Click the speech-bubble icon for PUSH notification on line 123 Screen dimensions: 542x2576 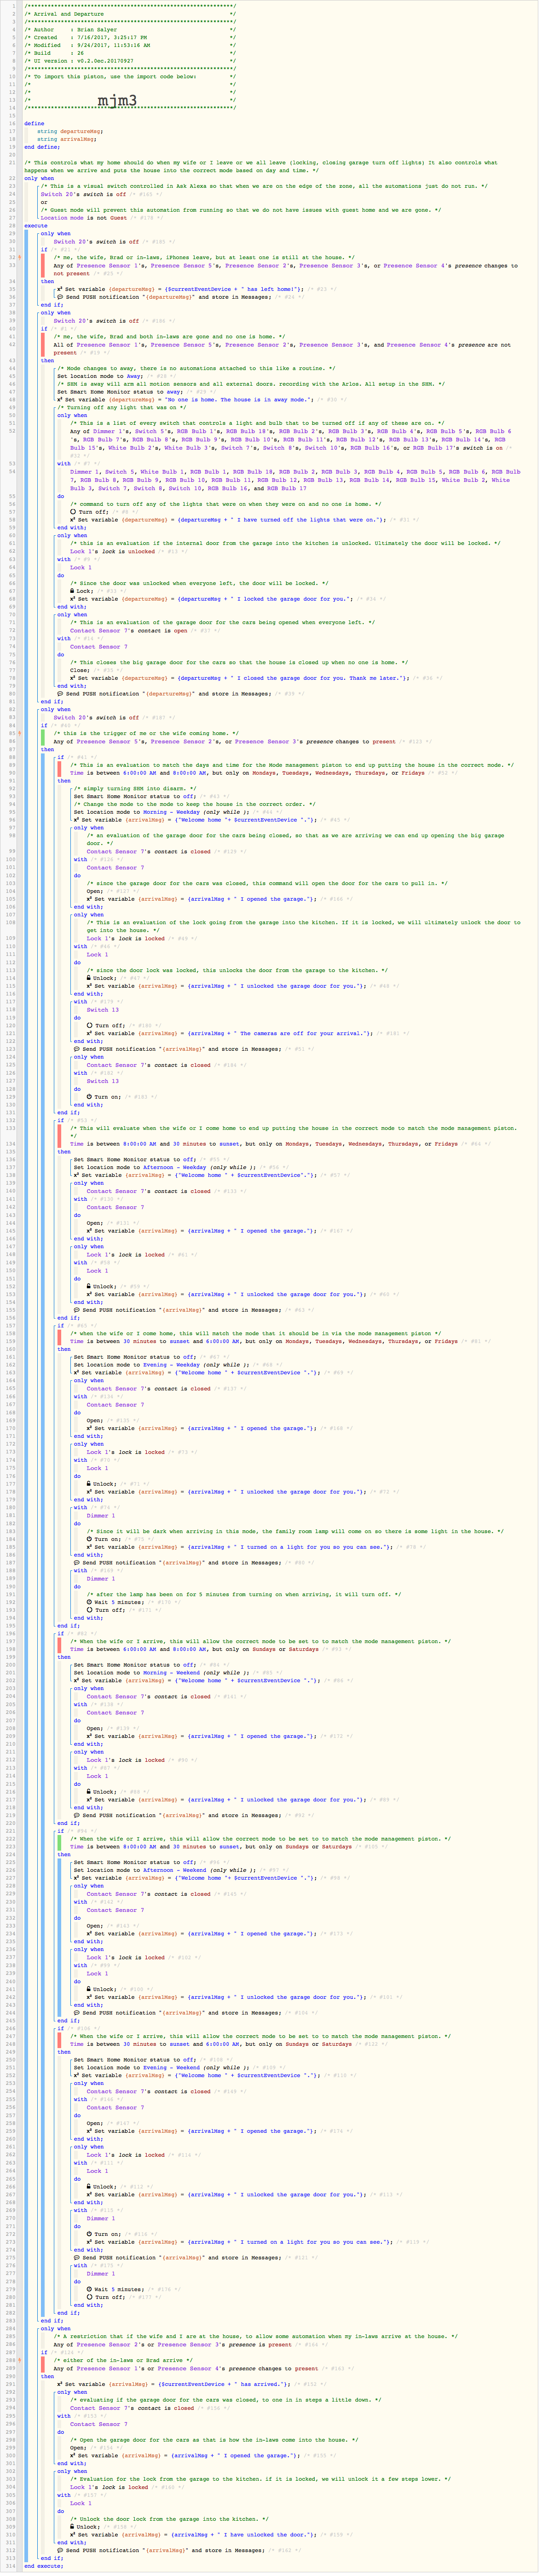(76, 1049)
